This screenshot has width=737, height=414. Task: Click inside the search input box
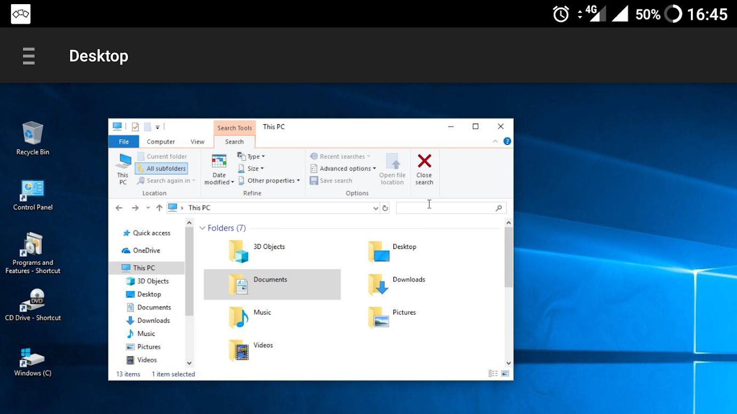[445, 208]
